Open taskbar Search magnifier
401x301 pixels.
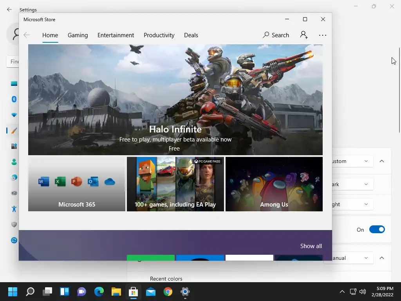(x=30, y=292)
